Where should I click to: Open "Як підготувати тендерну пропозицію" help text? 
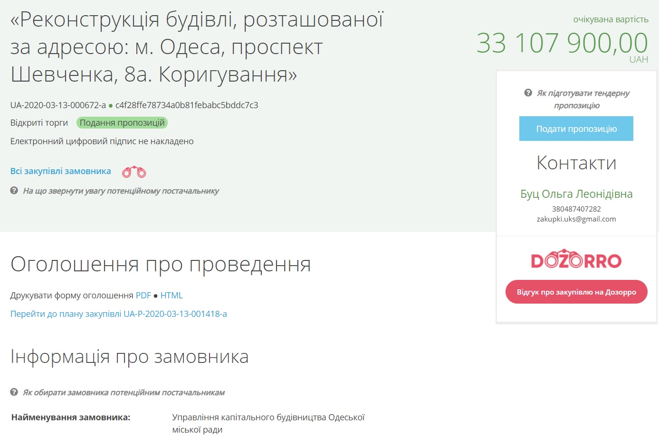click(x=583, y=99)
